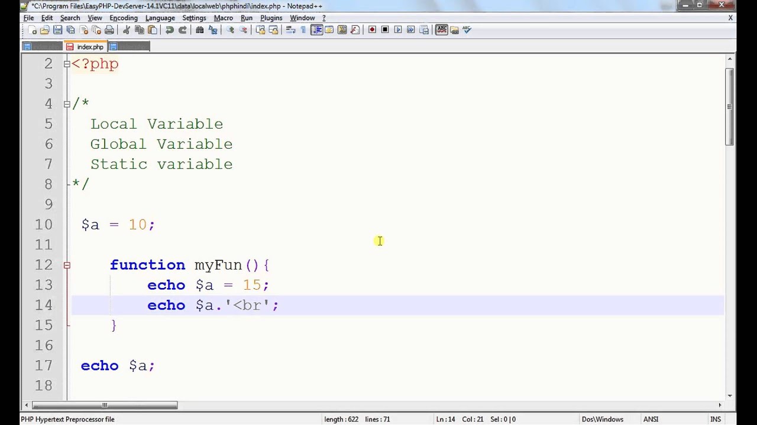Click Dos\Windows line ending in status bar

point(602,419)
